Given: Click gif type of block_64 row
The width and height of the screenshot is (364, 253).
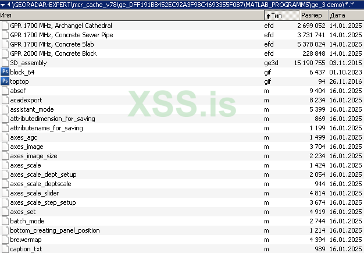Looking at the screenshot, I should [267, 73].
